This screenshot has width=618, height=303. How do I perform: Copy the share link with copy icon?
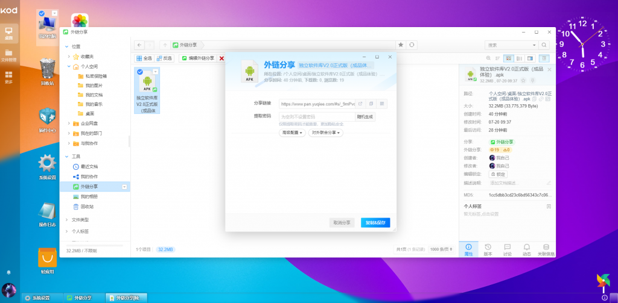(x=371, y=104)
